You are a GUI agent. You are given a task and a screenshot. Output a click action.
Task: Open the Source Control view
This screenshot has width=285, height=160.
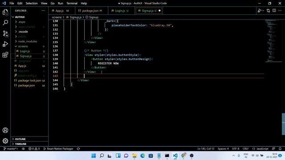coord(5,34)
